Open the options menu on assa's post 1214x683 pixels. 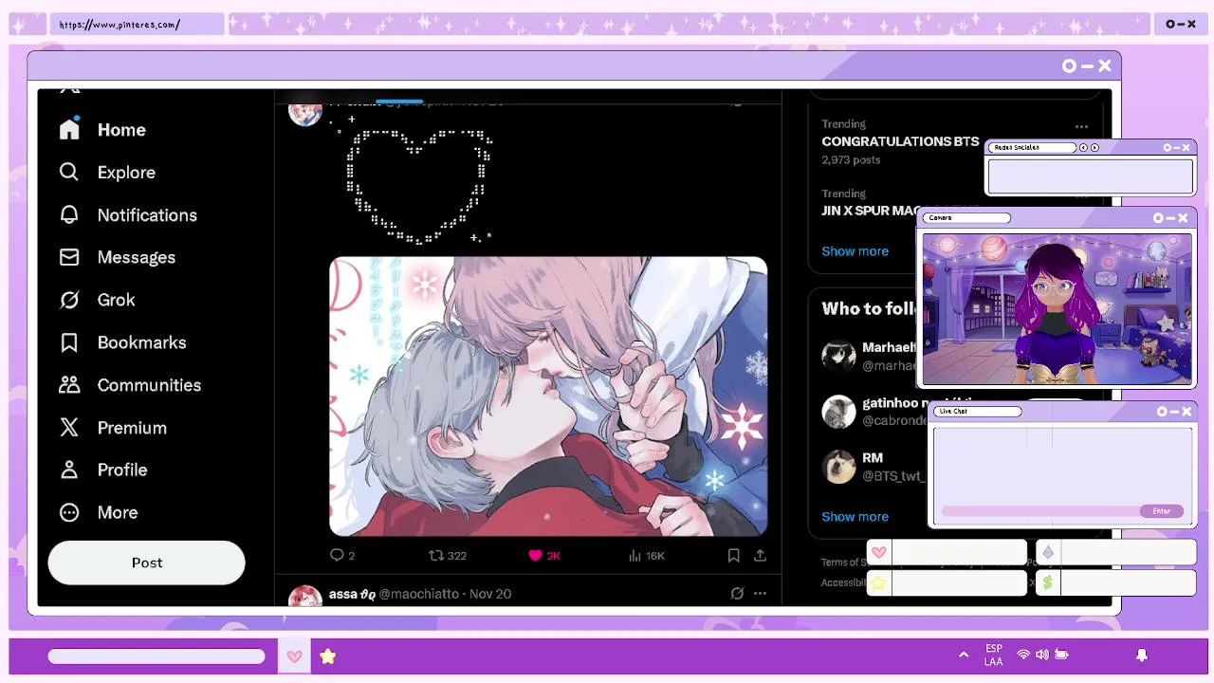click(760, 594)
